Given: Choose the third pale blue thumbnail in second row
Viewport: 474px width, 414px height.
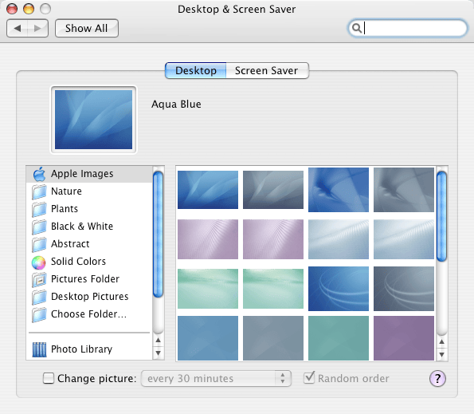Looking at the screenshot, I should (x=339, y=239).
